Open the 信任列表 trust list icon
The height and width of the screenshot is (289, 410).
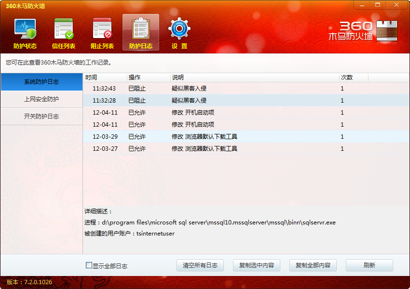(64, 33)
